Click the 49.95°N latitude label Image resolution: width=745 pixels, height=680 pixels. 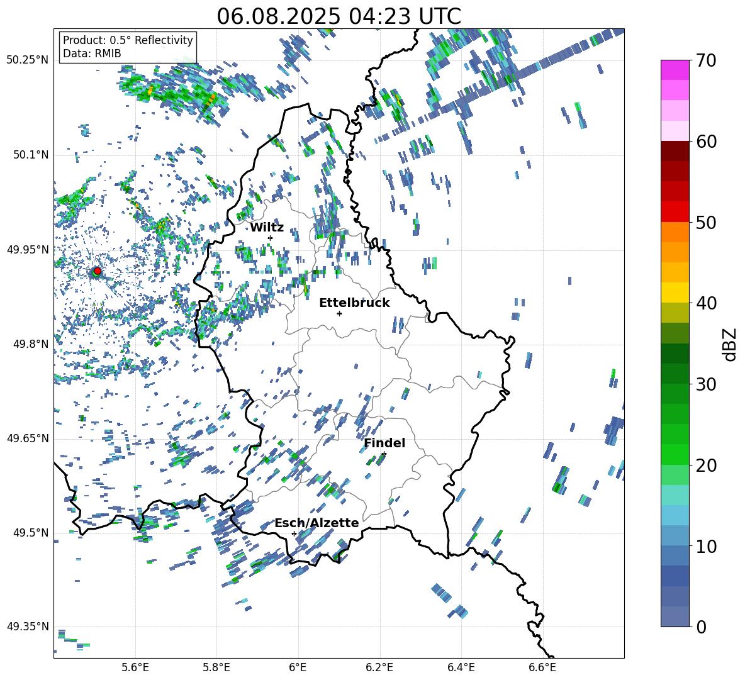tap(28, 249)
